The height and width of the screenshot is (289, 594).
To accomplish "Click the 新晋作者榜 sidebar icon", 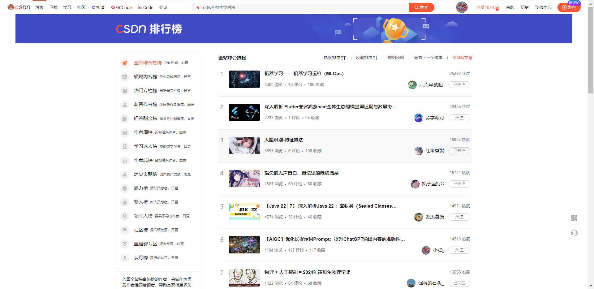I will coord(125,105).
